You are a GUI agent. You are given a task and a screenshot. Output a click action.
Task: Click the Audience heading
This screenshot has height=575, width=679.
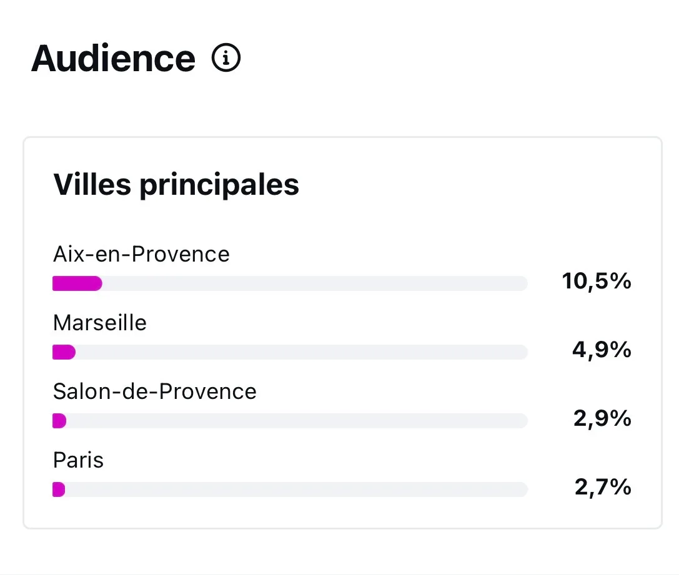coord(112,57)
